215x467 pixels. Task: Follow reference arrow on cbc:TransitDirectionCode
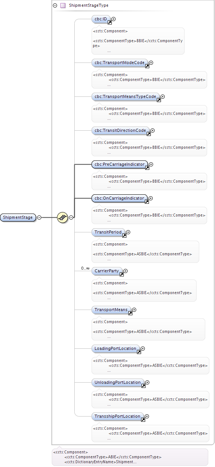point(149,134)
